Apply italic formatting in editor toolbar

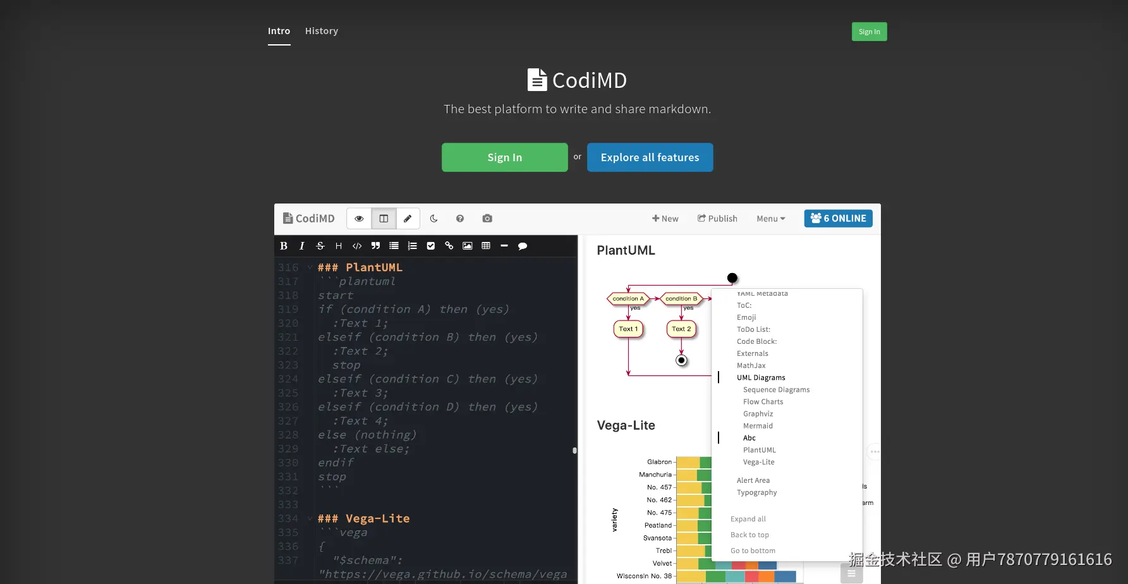(302, 246)
